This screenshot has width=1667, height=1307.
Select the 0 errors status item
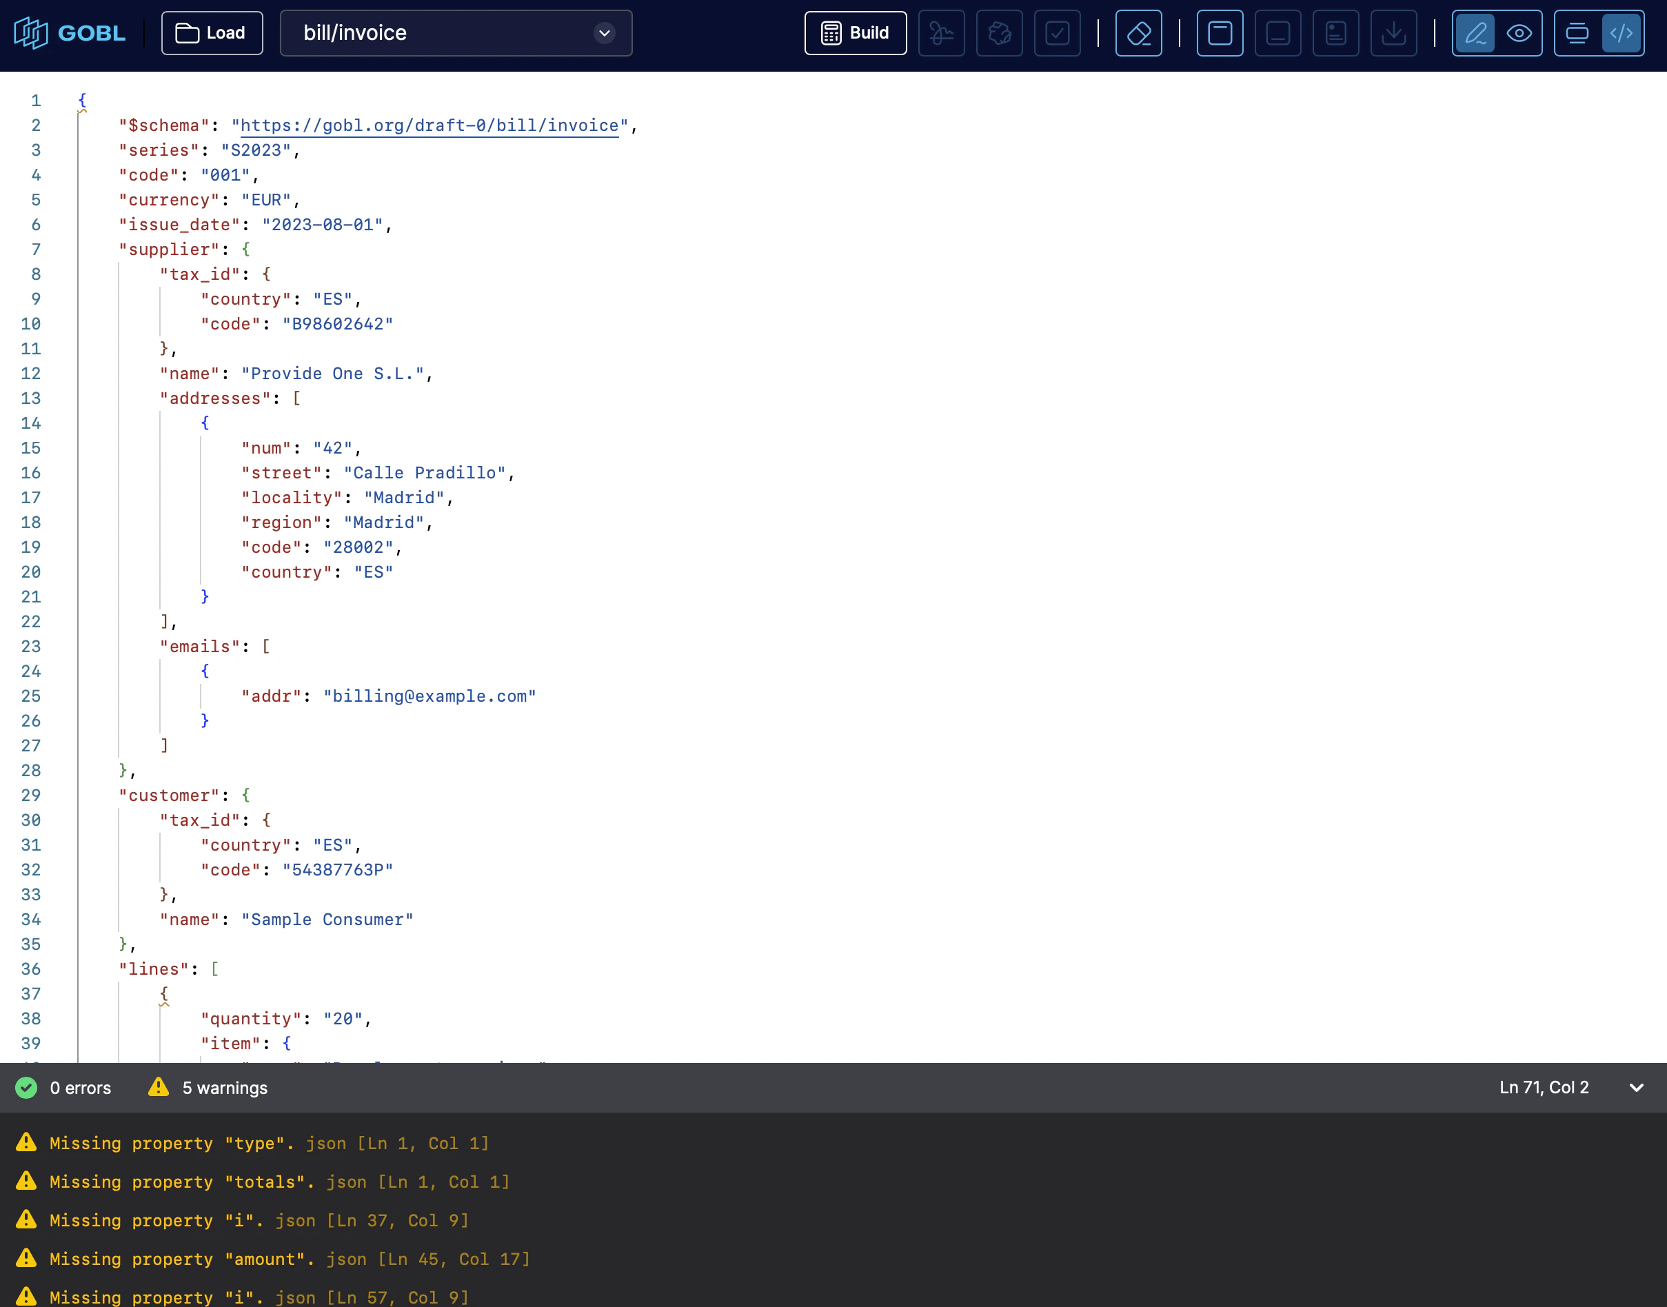click(x=64, y=1087)
